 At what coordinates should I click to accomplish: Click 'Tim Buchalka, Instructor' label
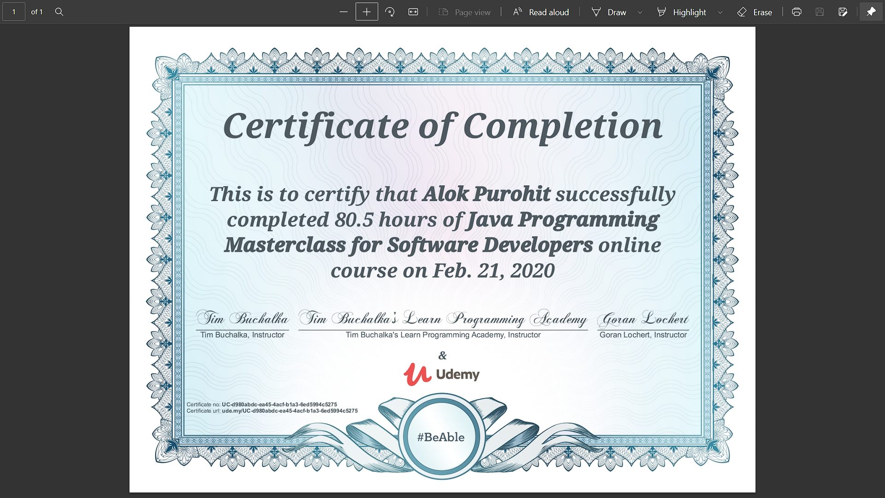pyautogui.click(x=242, y=335)
